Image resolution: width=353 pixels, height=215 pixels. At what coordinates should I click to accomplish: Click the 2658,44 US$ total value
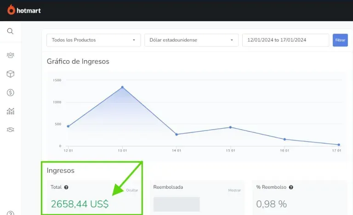pos(80,204)
